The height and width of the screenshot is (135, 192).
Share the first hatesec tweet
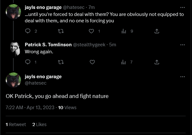pos(156,31)
